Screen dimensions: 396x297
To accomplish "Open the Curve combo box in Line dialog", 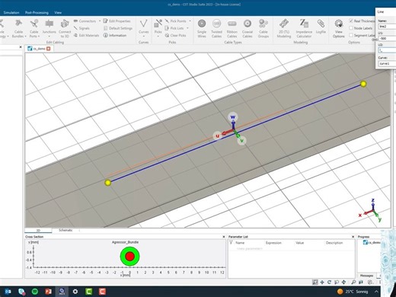I will tap(387, 63).
